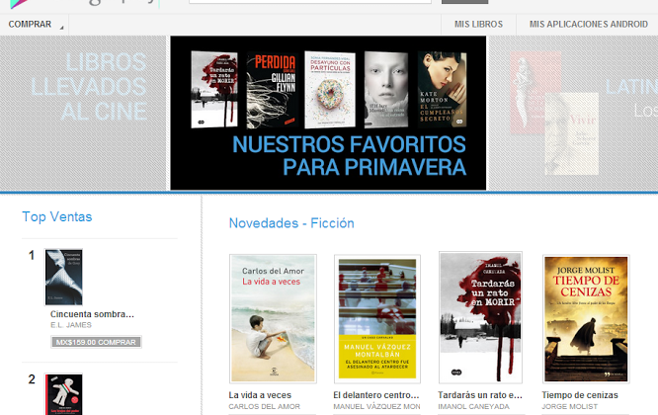658x415 pixels.
Task: Click Tardarás un rato en morir cover in Novedades
Action: pyautogui.click(x=480, y=317)
